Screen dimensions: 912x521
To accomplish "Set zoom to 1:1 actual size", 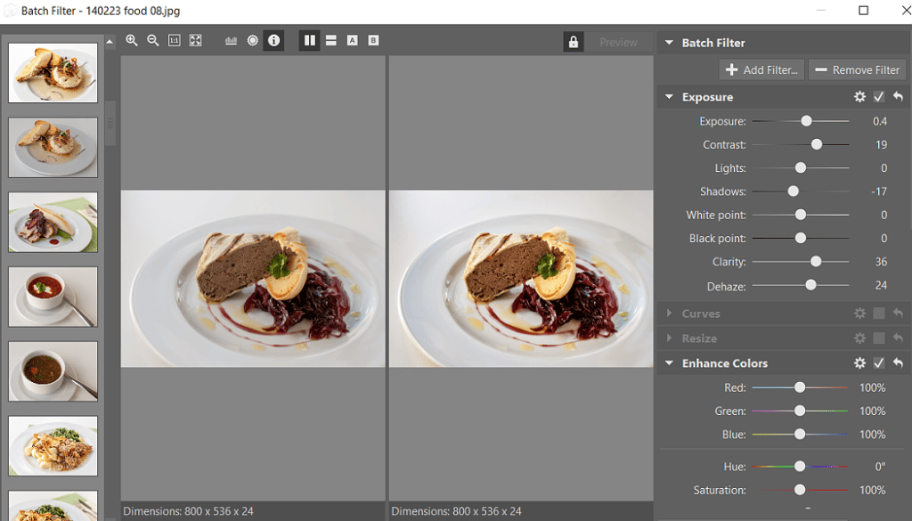I will pos(174,41).
